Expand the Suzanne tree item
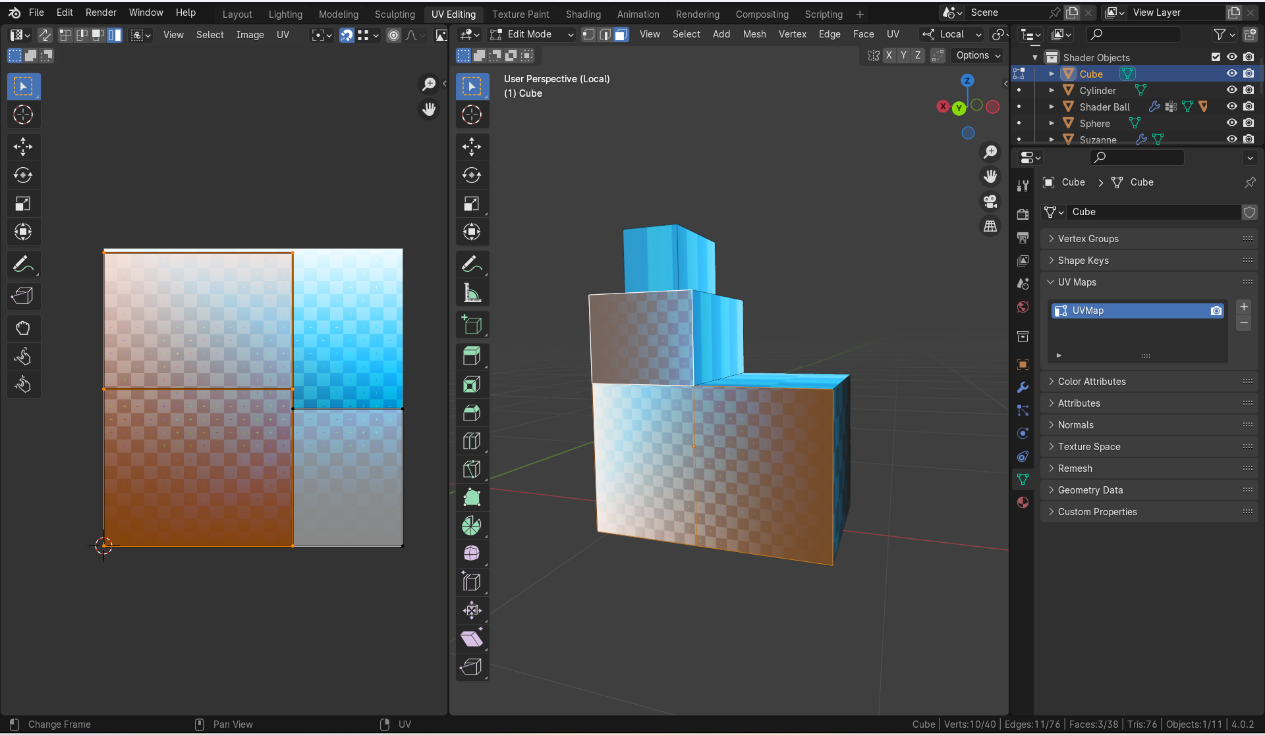 coord(1052,139)
